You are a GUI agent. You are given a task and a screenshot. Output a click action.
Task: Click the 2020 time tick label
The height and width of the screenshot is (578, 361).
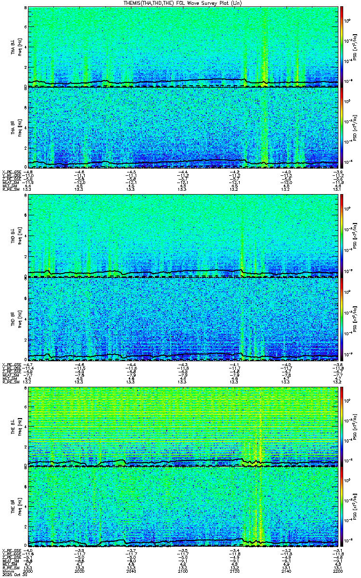pyautogui.click(x=79, y=571)
